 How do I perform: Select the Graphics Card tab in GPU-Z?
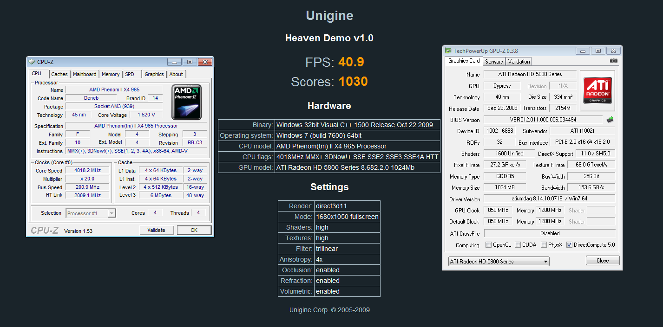coord(464,61)
